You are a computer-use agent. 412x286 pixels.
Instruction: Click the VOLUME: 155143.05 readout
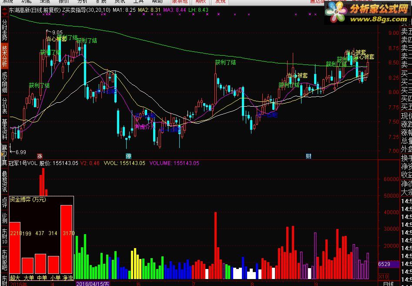[174, 163]
